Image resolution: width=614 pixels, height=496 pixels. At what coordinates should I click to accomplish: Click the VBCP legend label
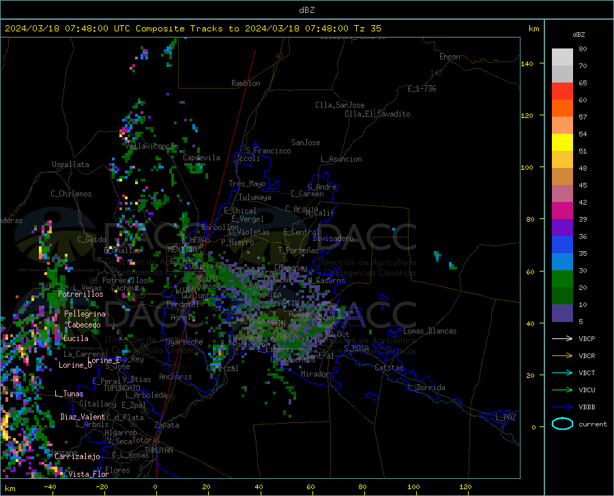587,338
